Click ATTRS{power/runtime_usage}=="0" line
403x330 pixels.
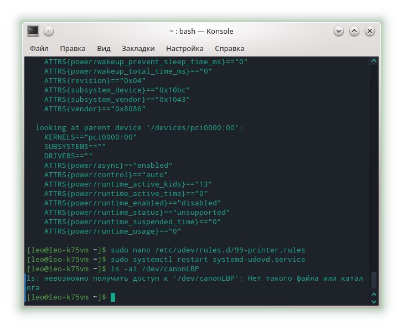(x=112, y=231)
